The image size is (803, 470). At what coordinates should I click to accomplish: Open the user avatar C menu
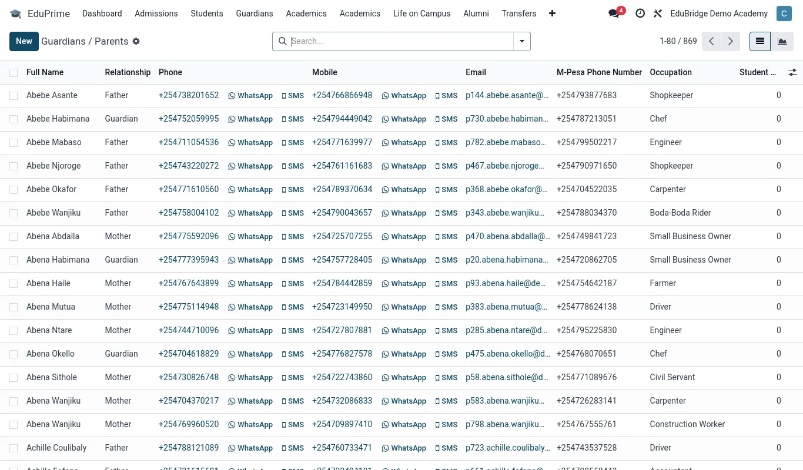[x=784, y=14]
